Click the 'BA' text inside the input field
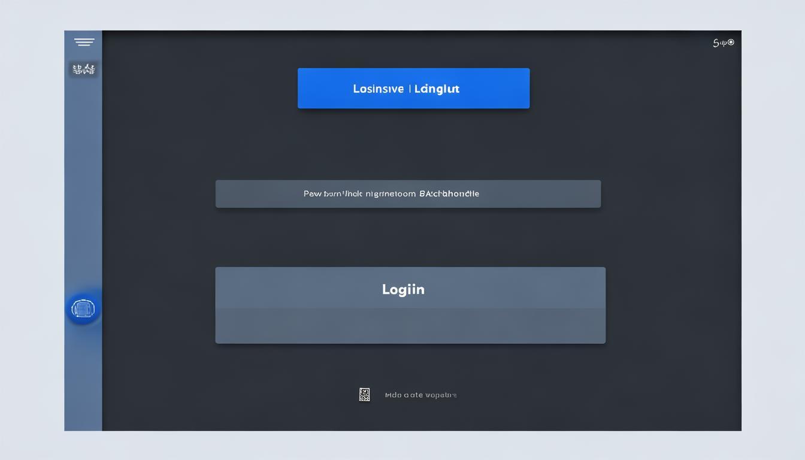 coord(425,193)
